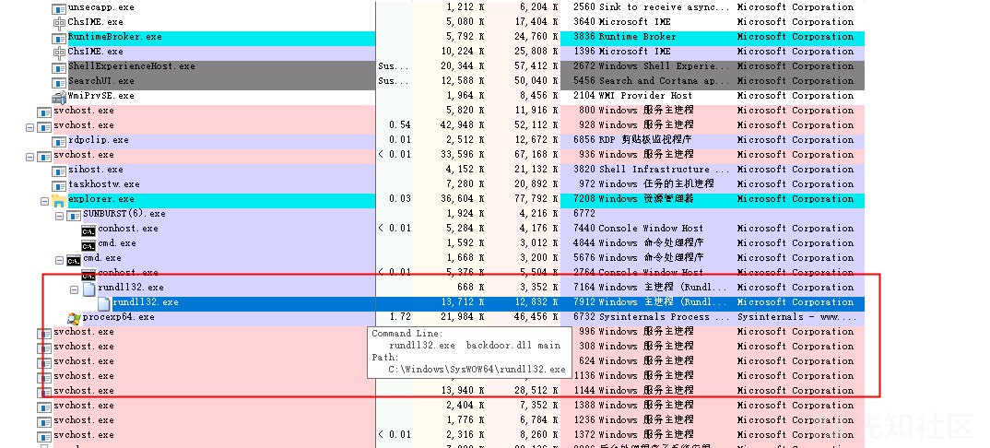Image resolution: width=990 pixels, height=448 pixels.
Task: Click the procexp64.exe Sysinternals icon
Action: [74, 318]
